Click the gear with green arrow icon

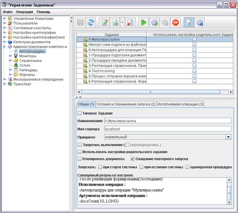click(154, 23)
